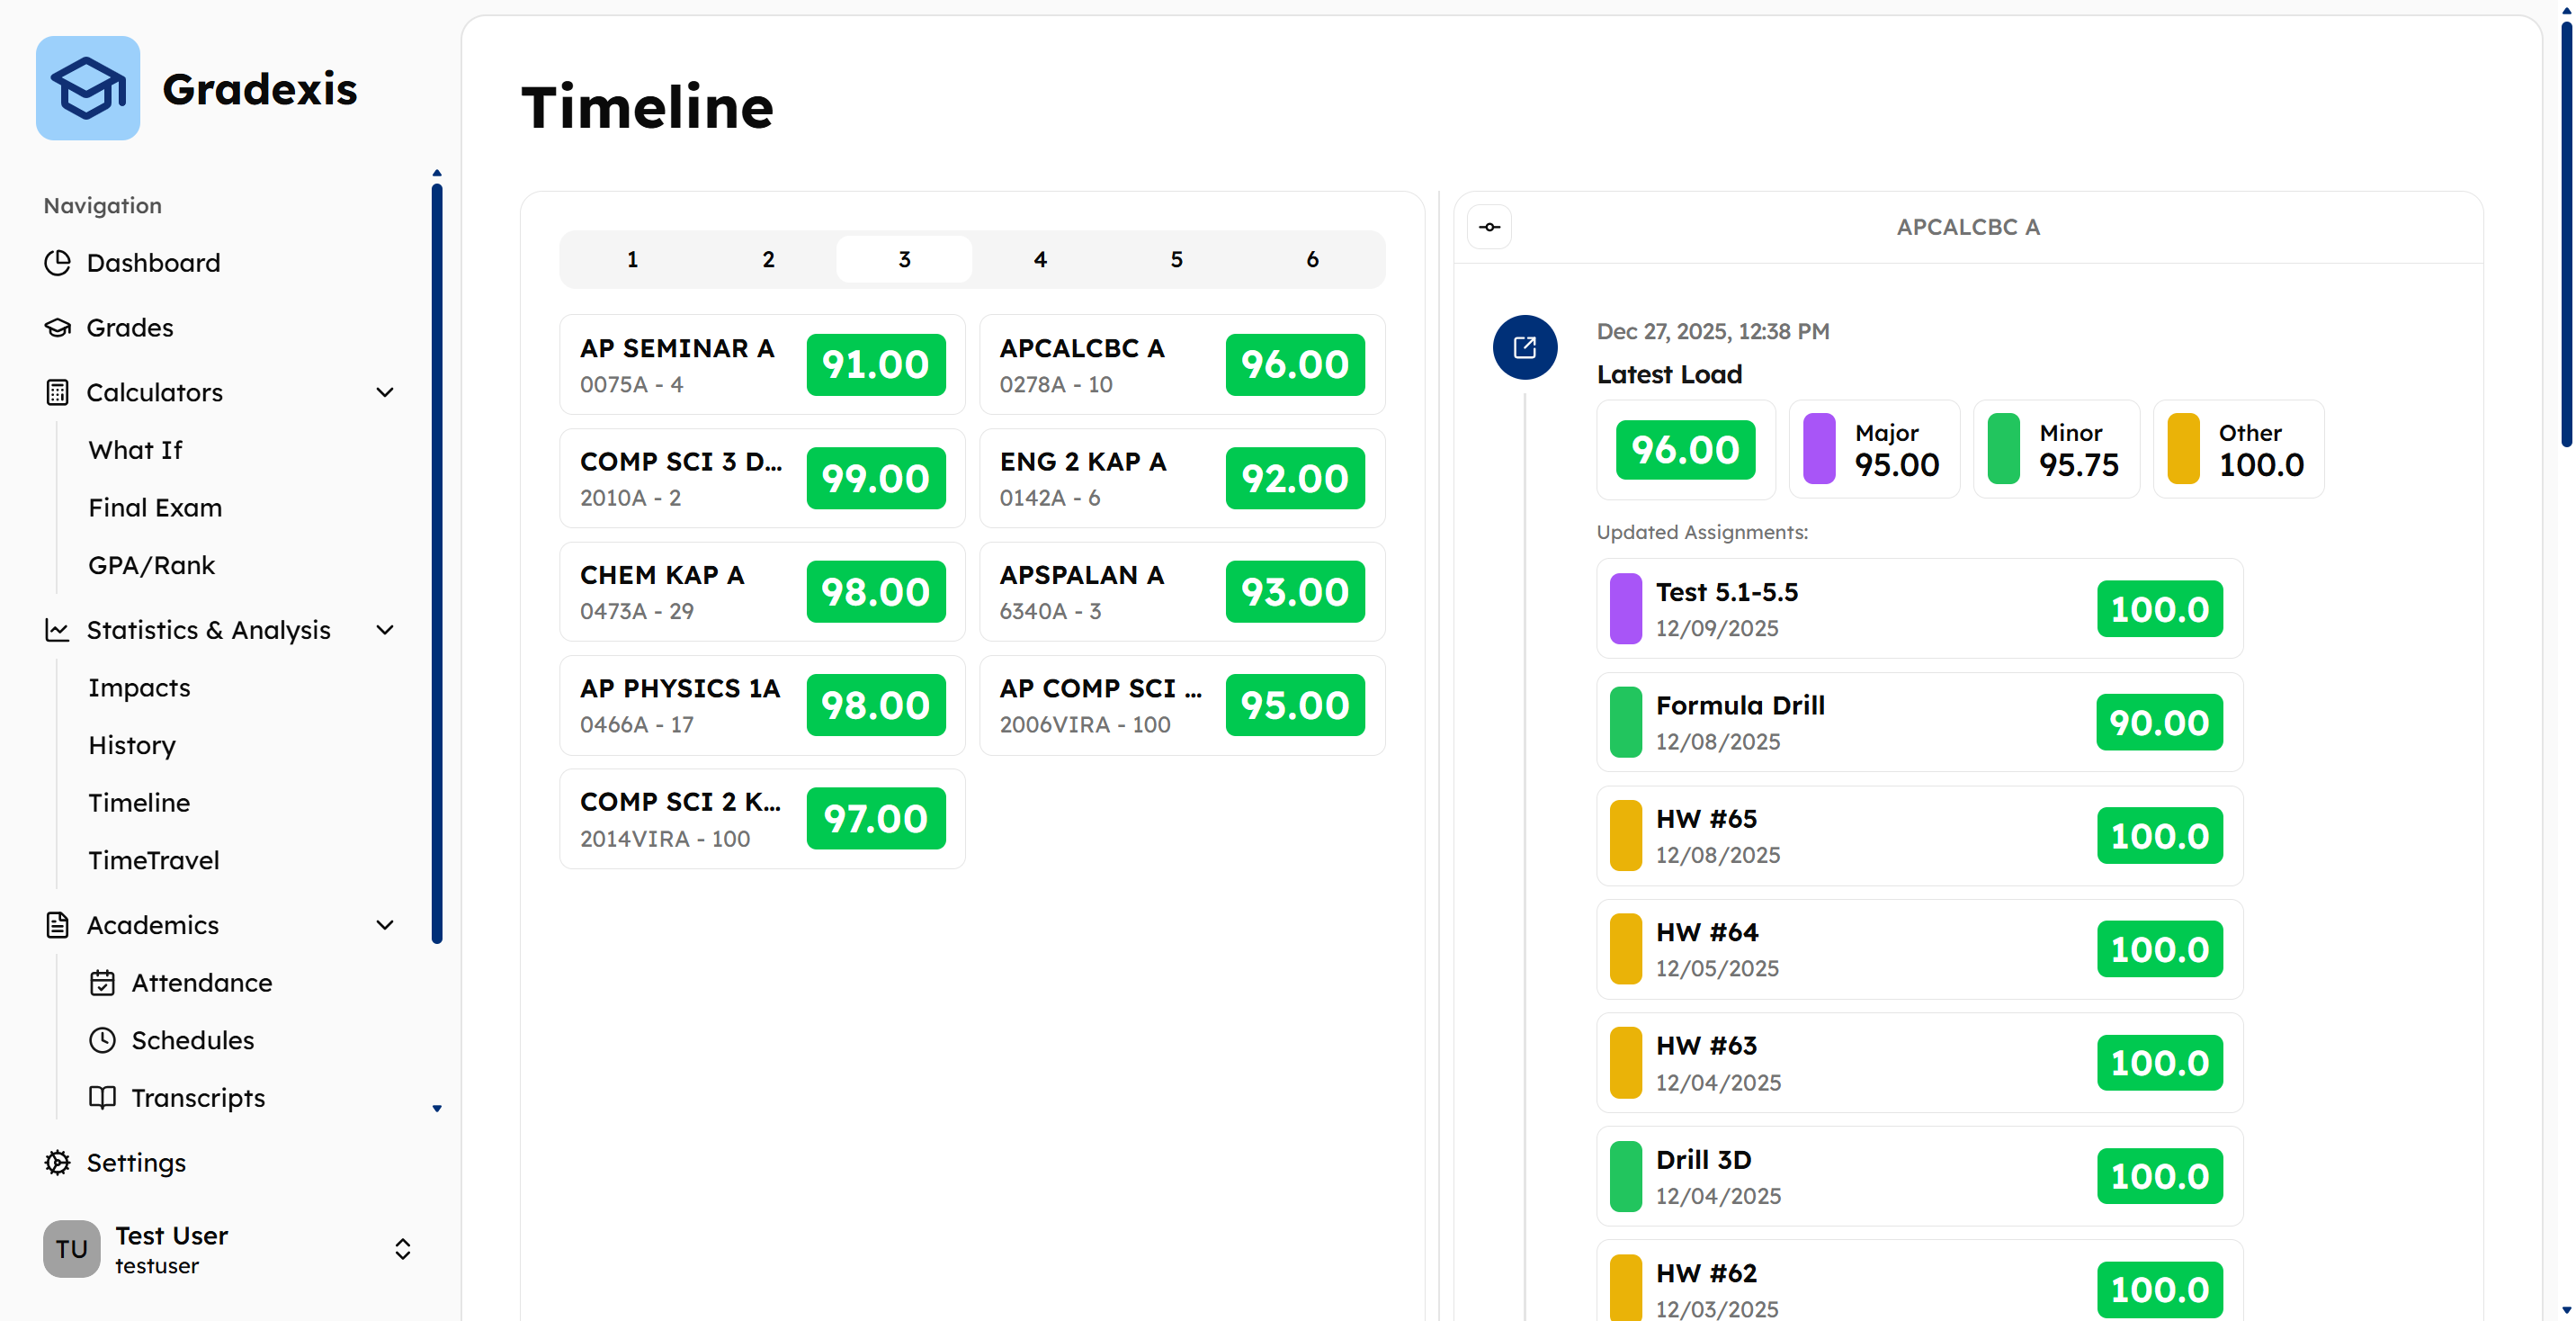Viewport: 2576px width, 1321px height.
Task: Click the Statistics & Analysis chart icon
Action: click(58, 630)
